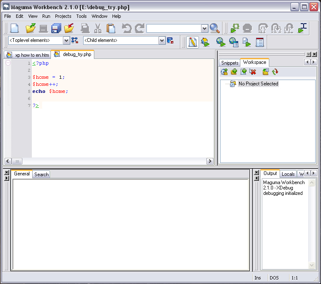Click the search text input field
The image size is (321, 284).
(174, 28)
